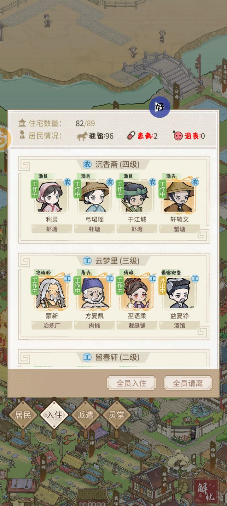227x506 pixels.
Task: Tap the blue 好 play badge
Action: pos(160,107)
